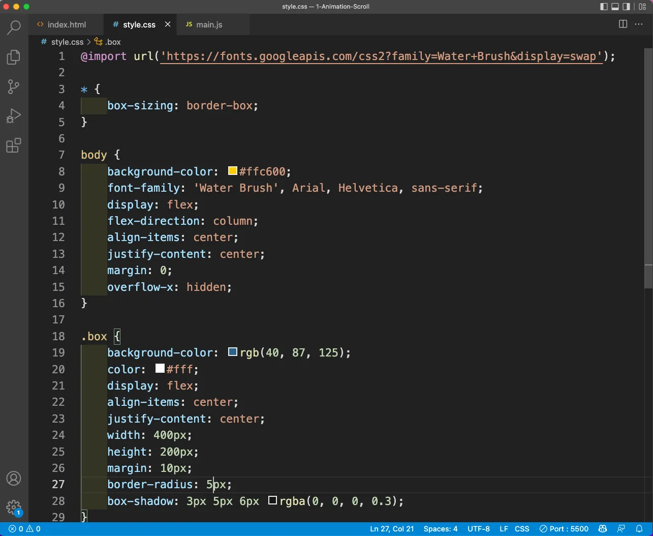The width and height of the screenshot is (653, 536).
Task: Follow the Google Fonts import URL link
Action: coord(382,56)
